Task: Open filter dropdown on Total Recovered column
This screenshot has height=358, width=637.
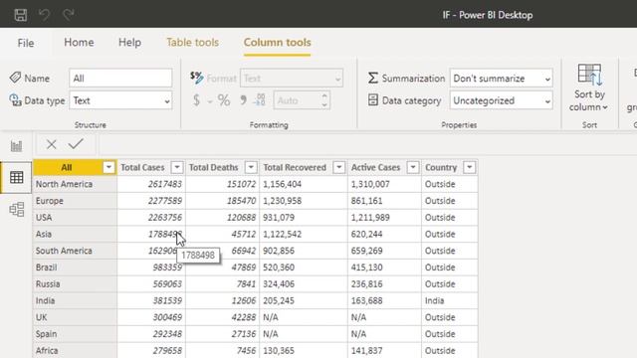Action: [x=339, y=167]
